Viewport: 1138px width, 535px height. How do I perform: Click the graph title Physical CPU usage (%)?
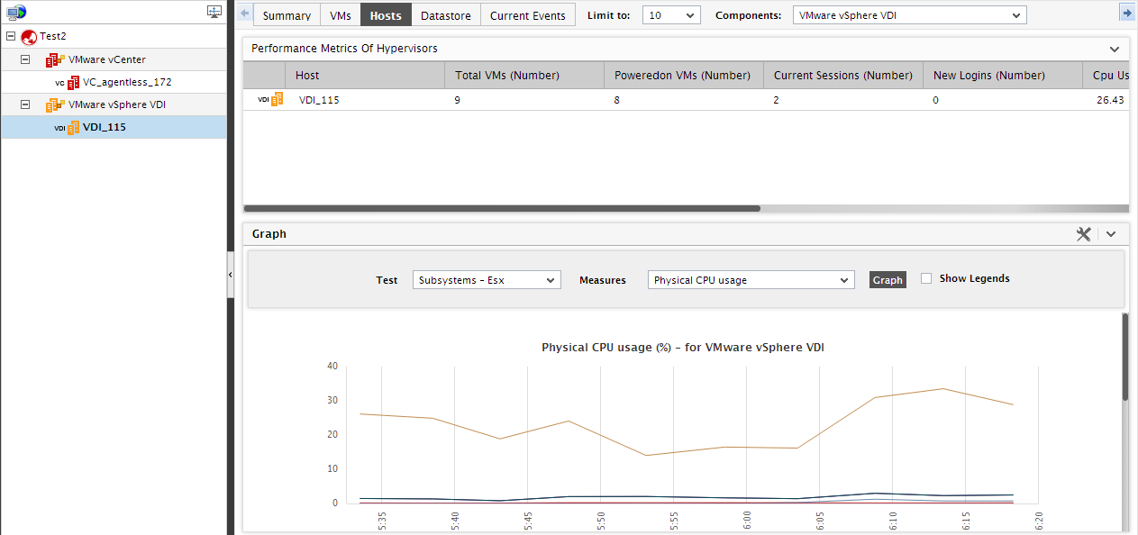coord(683,347)
